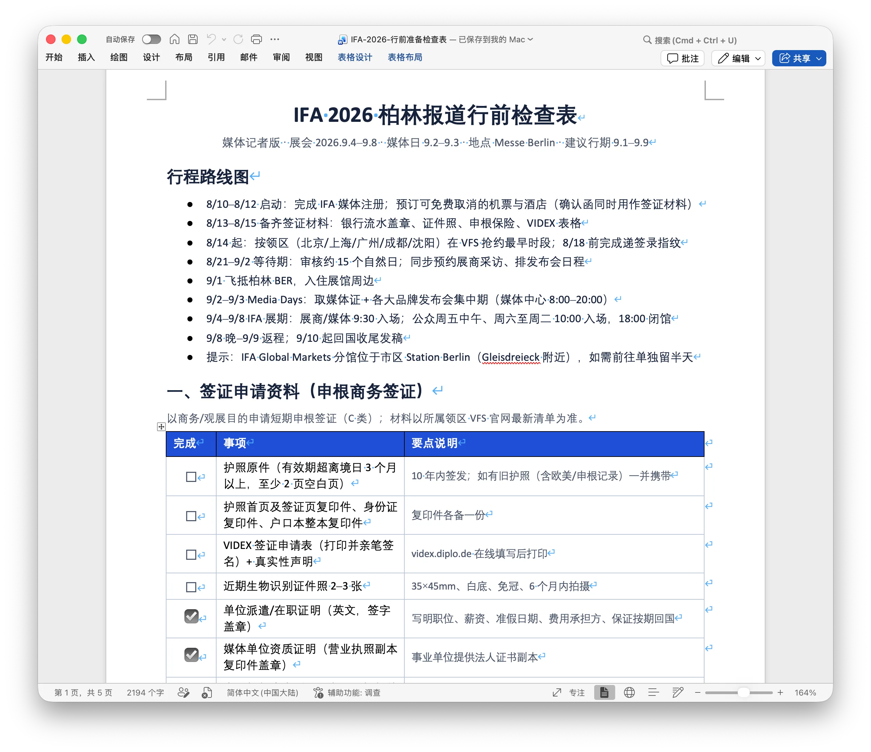This screenshot has width=871, height=752.
Task: Switch to draft view
Action: coord(678,692)
